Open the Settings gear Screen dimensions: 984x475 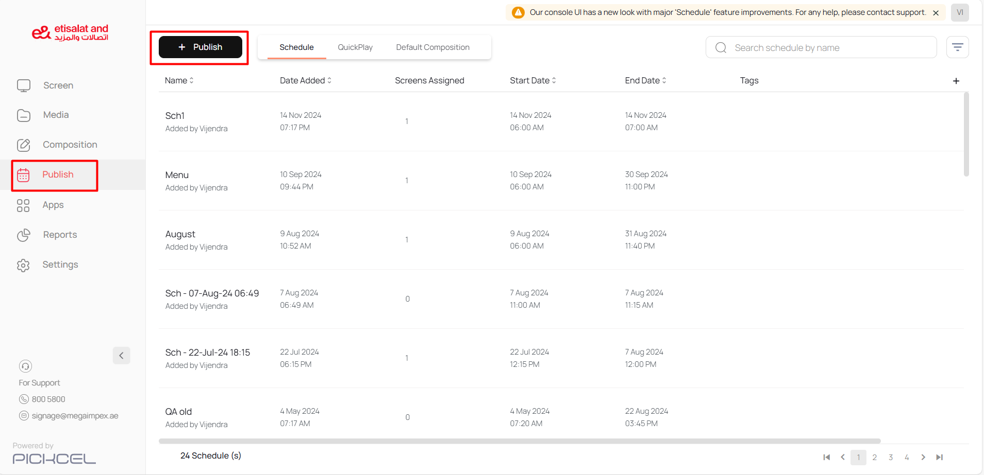tap(23, 265)
